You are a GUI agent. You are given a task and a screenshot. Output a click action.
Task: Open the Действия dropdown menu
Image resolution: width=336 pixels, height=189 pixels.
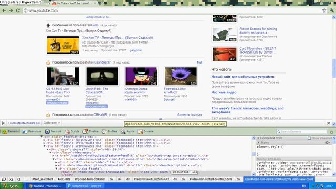[x=51, y=123]
